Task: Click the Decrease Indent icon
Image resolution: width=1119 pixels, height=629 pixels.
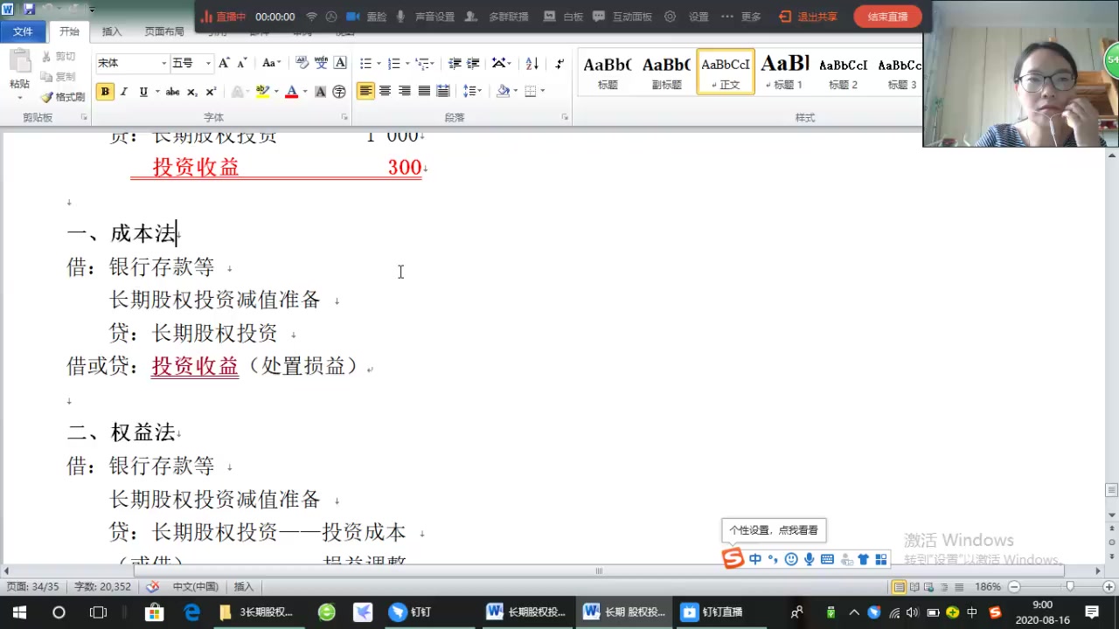Action: tap(455, 63)
